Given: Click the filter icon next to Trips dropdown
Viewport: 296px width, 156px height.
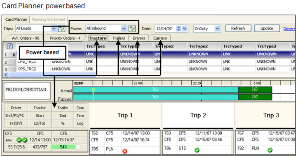Looking at the screenshot, I should coord(62,29).
